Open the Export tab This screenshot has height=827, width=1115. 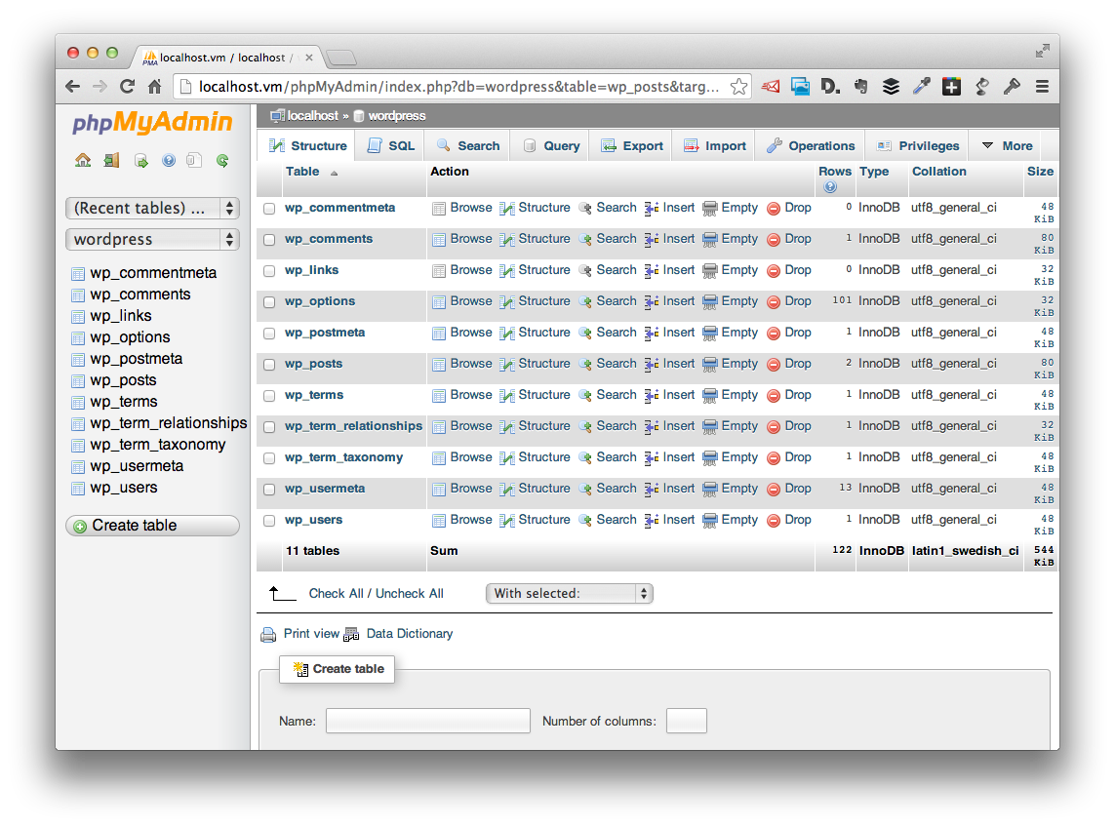[x=631, y=146]
